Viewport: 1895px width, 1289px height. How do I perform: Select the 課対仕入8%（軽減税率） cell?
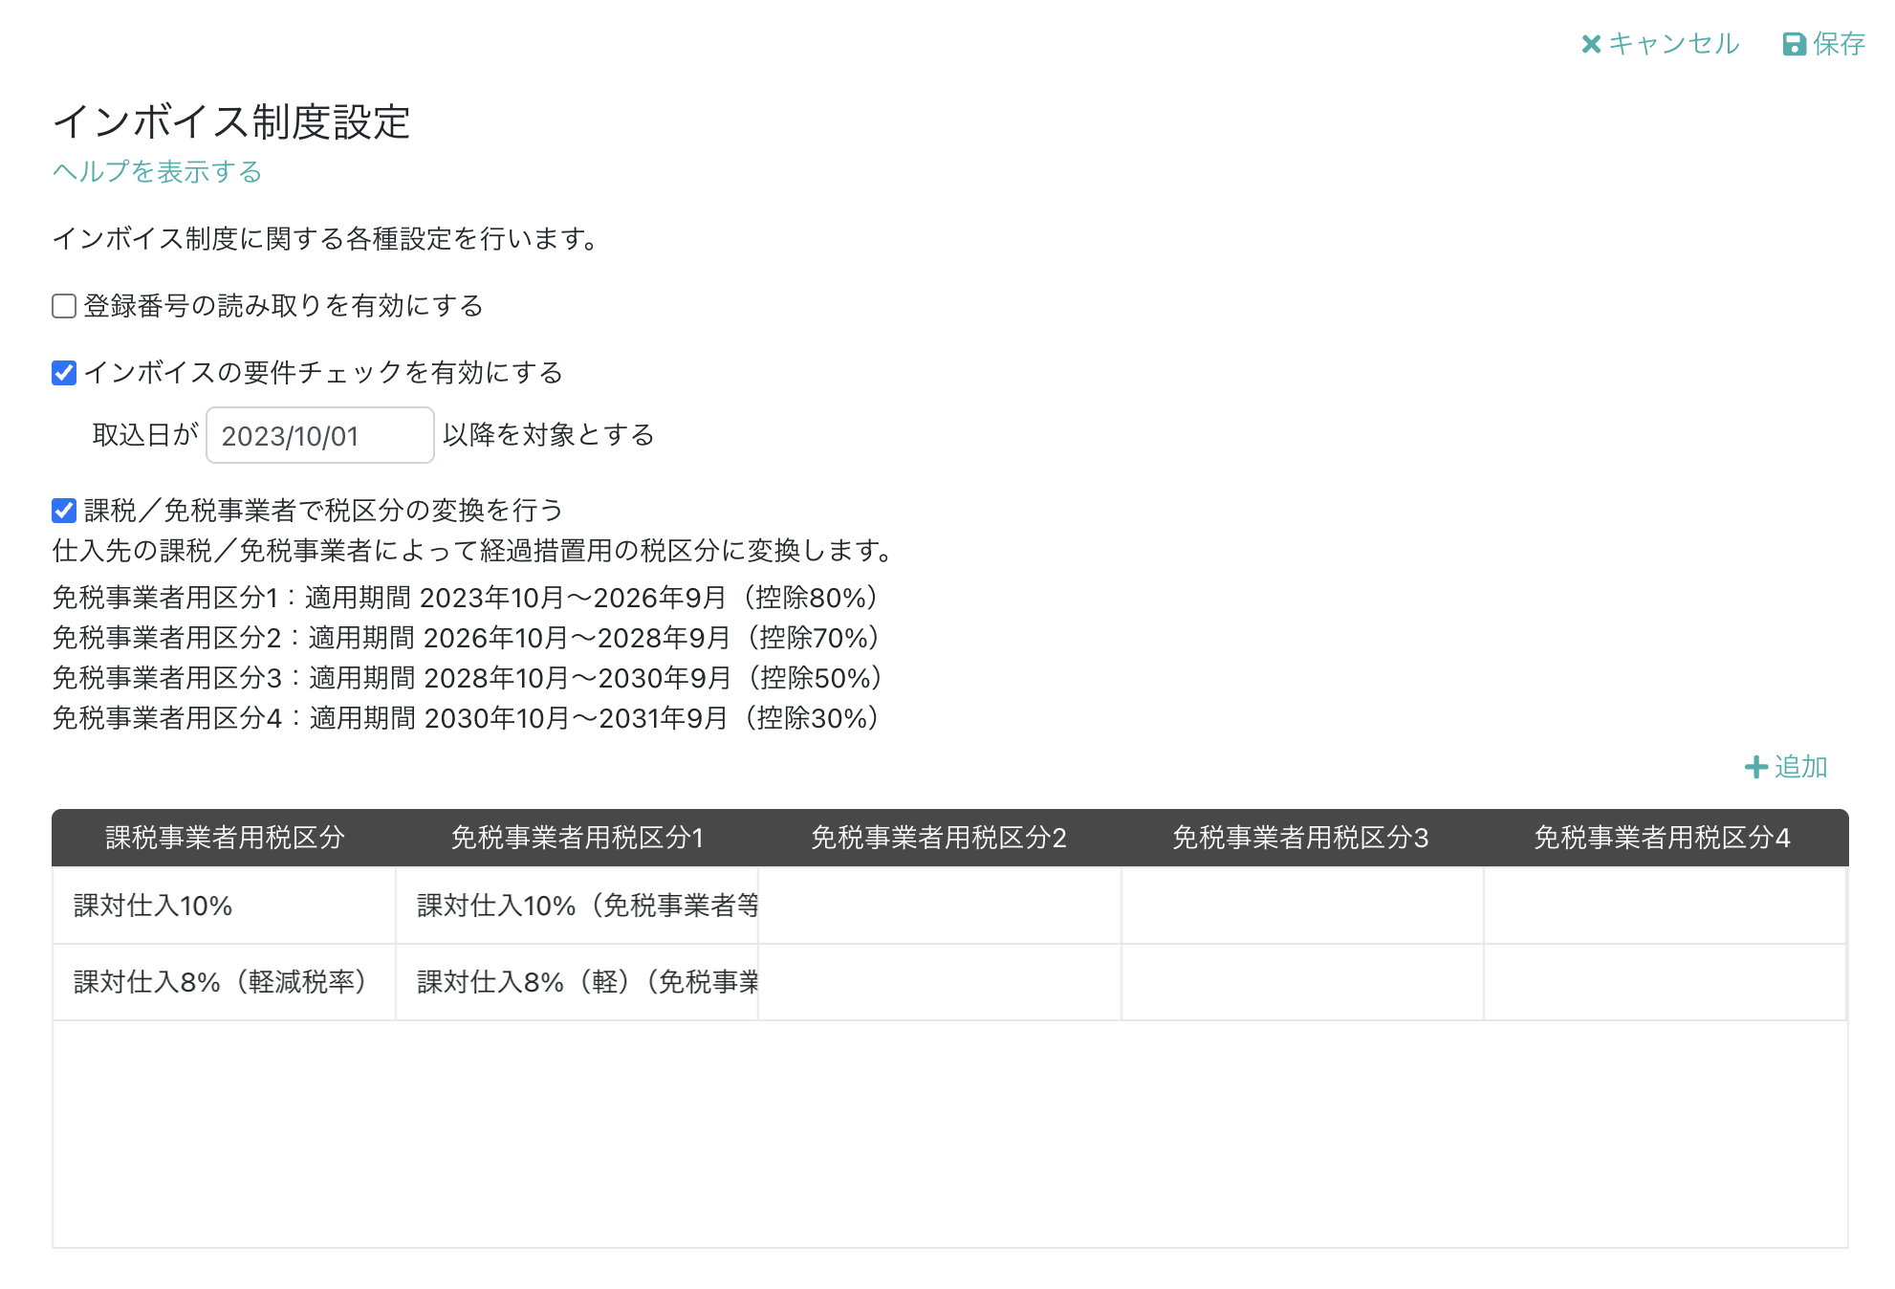pos(225,982)
